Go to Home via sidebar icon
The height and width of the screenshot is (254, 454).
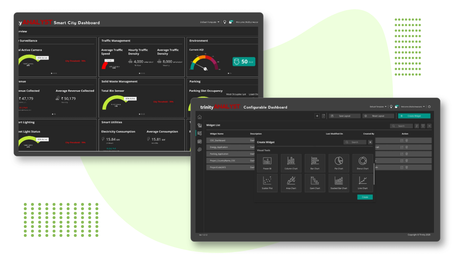click(x=200, y=117)
